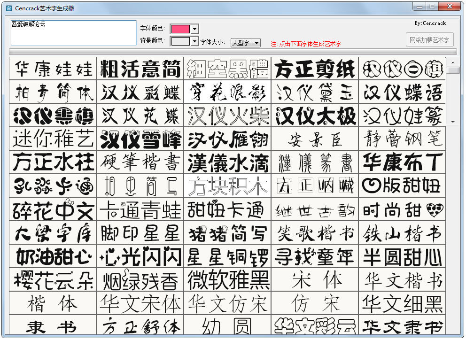
Task: Click the pink font color swatch
Action: 180,29
